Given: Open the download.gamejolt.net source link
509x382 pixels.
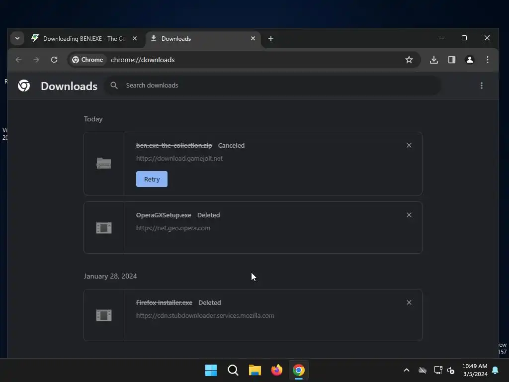Looking at the screenshot, I should pos(179,159).
